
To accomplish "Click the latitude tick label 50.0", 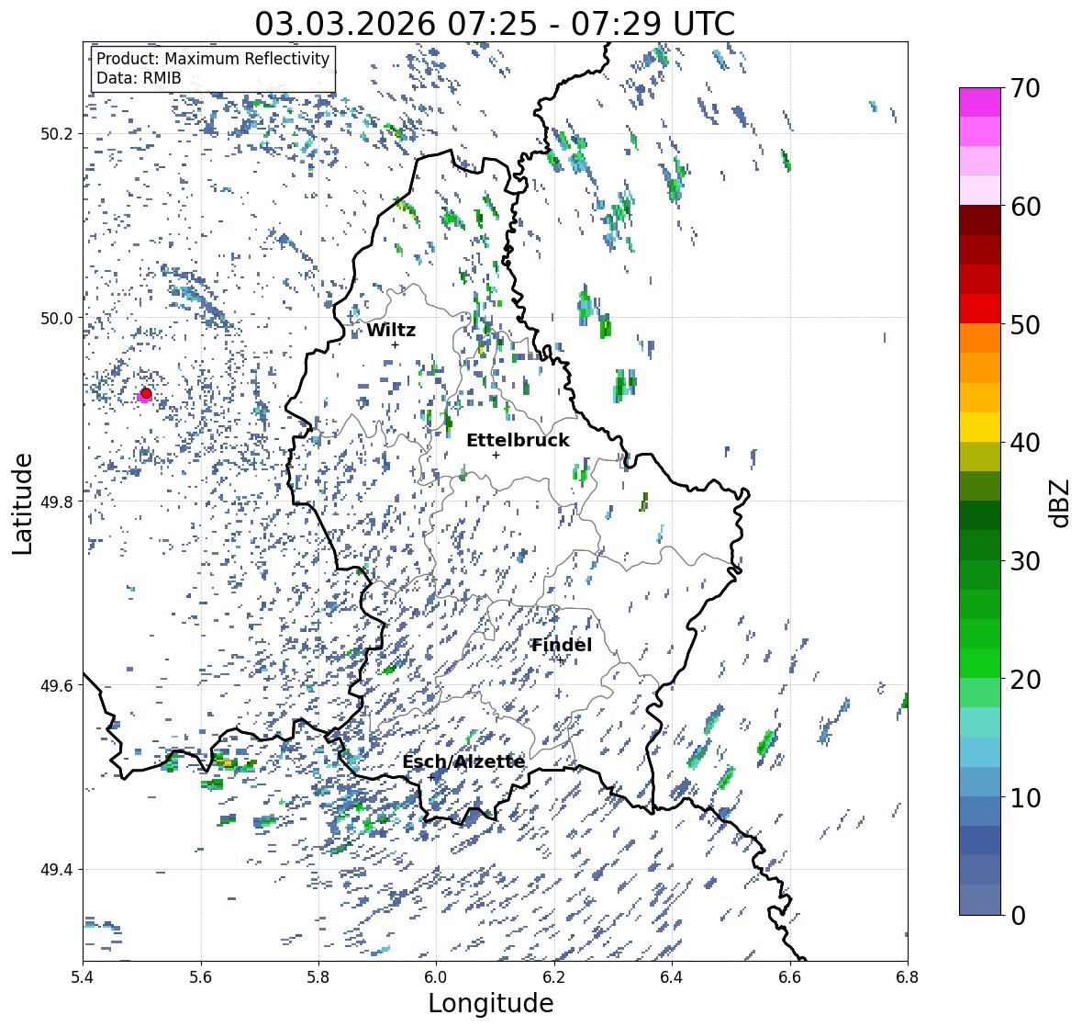I will 56,319.
